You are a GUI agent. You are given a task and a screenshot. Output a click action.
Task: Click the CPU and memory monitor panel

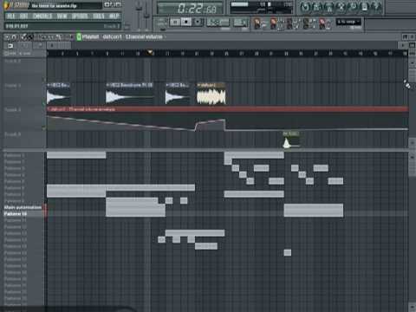point(262,7)
